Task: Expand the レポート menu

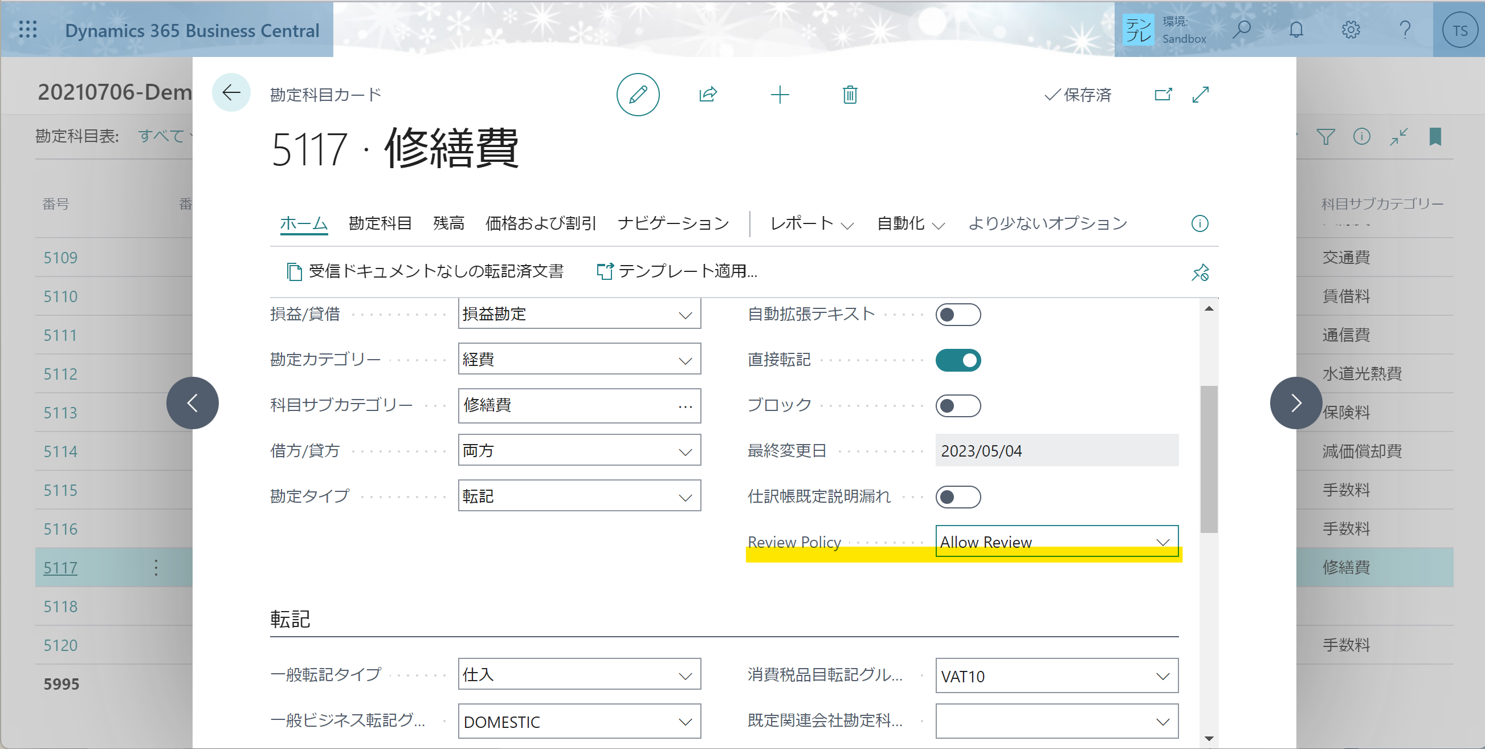Action: point(811,223)
